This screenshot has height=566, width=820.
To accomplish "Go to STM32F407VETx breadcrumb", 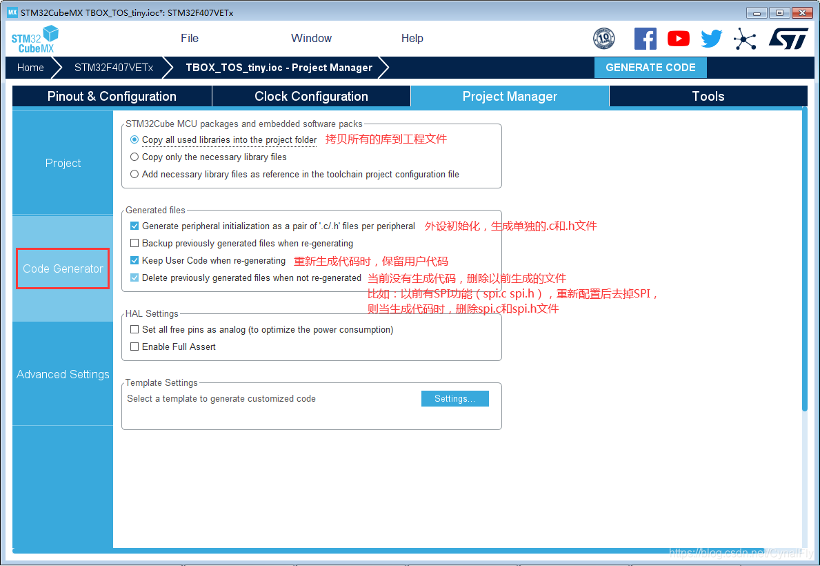I will (x=114, y=68).
